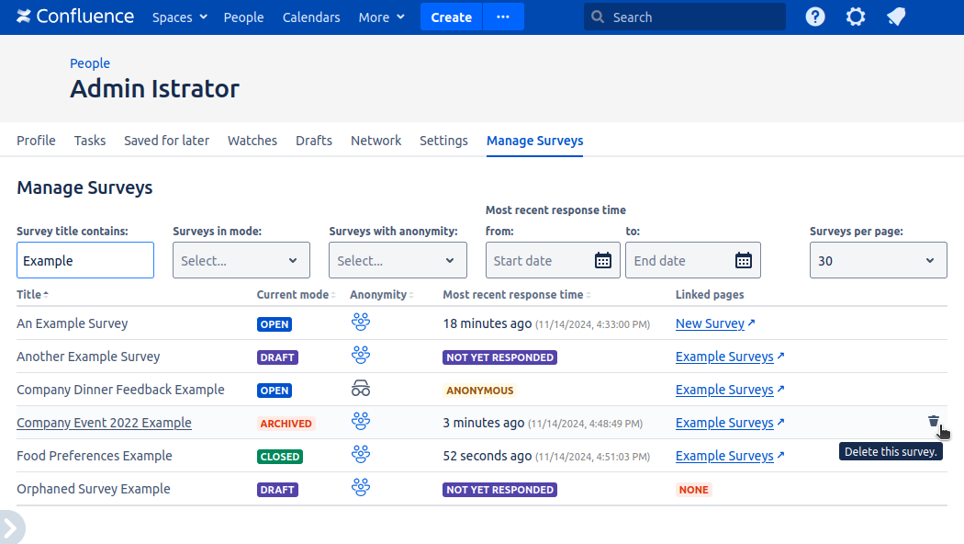Switch to the Drafts tab
The height and width of the screenshot is (544, 964).
coord(314,141)
